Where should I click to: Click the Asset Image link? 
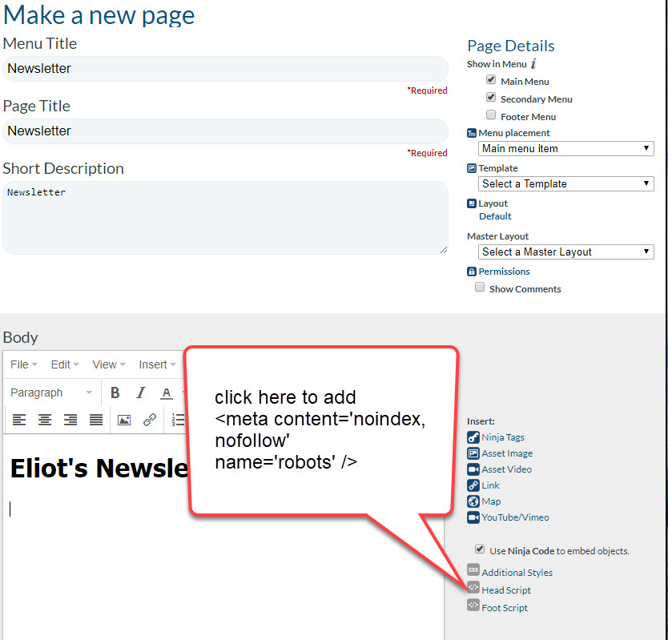pos(507,453)
